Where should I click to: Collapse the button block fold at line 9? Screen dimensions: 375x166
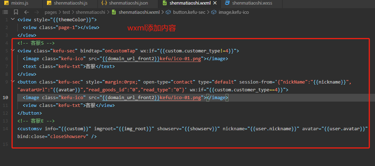[12, 82]
